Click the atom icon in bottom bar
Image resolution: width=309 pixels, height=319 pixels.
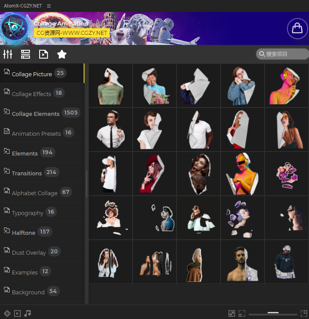[7, 313]
